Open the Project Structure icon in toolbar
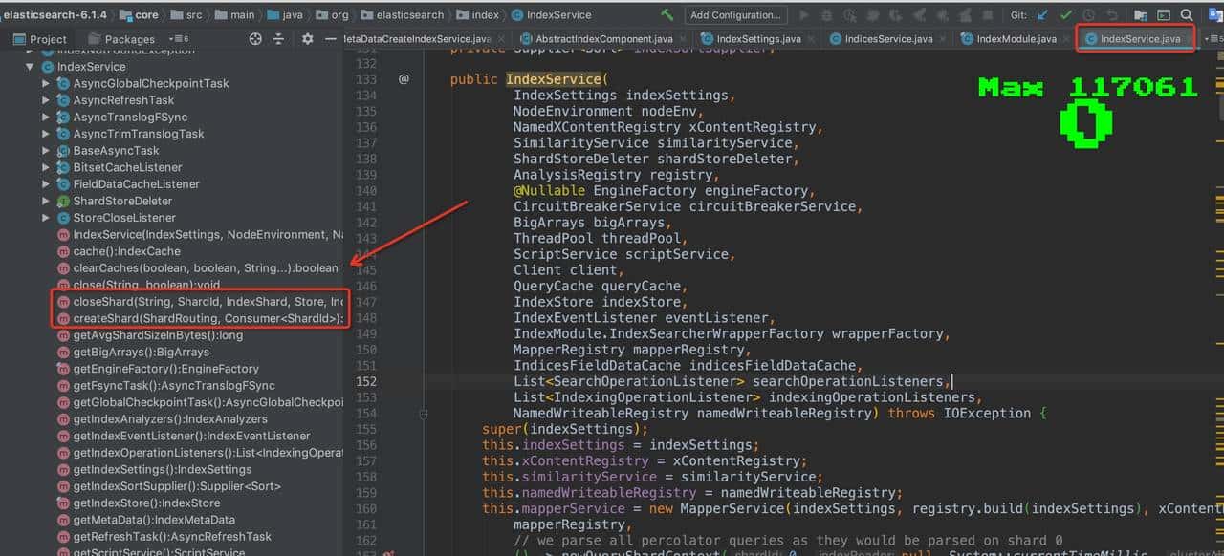Screen dimensions: 1224x556 pyautogui.click(x=1141, y=15)
